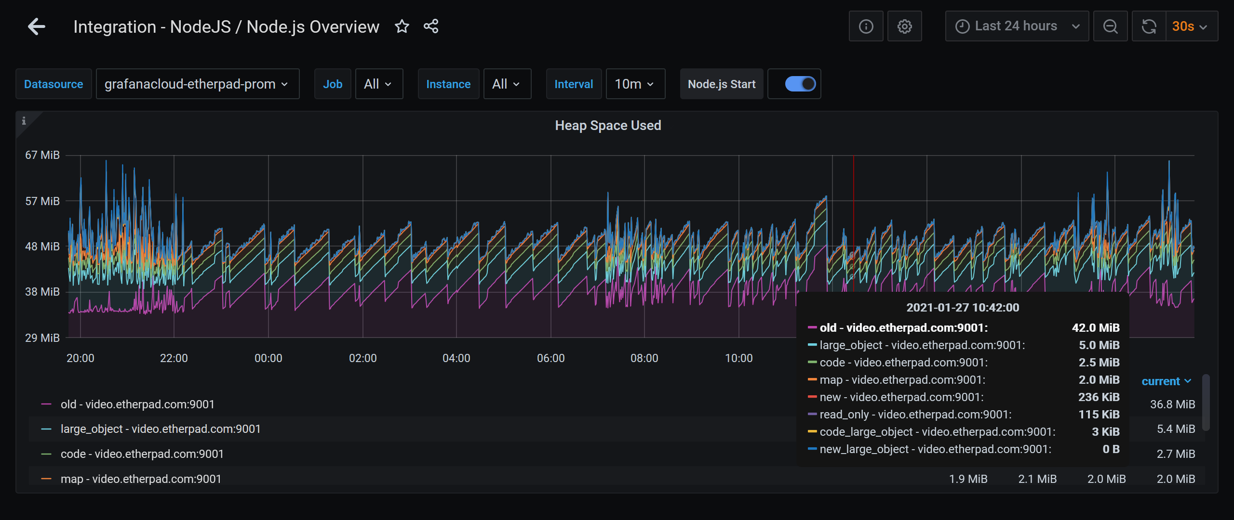This screenshot has width=1234, height=520.
Task: Open the Interval 10m dropdown
Action: [635, 83]
